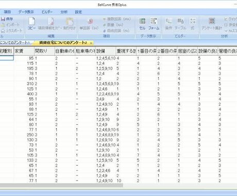Open the データ表示 ribbon tab

click(26, 12)
